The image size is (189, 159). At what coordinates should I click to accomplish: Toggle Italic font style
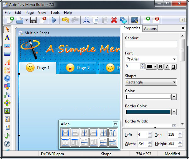click(167, 67)
